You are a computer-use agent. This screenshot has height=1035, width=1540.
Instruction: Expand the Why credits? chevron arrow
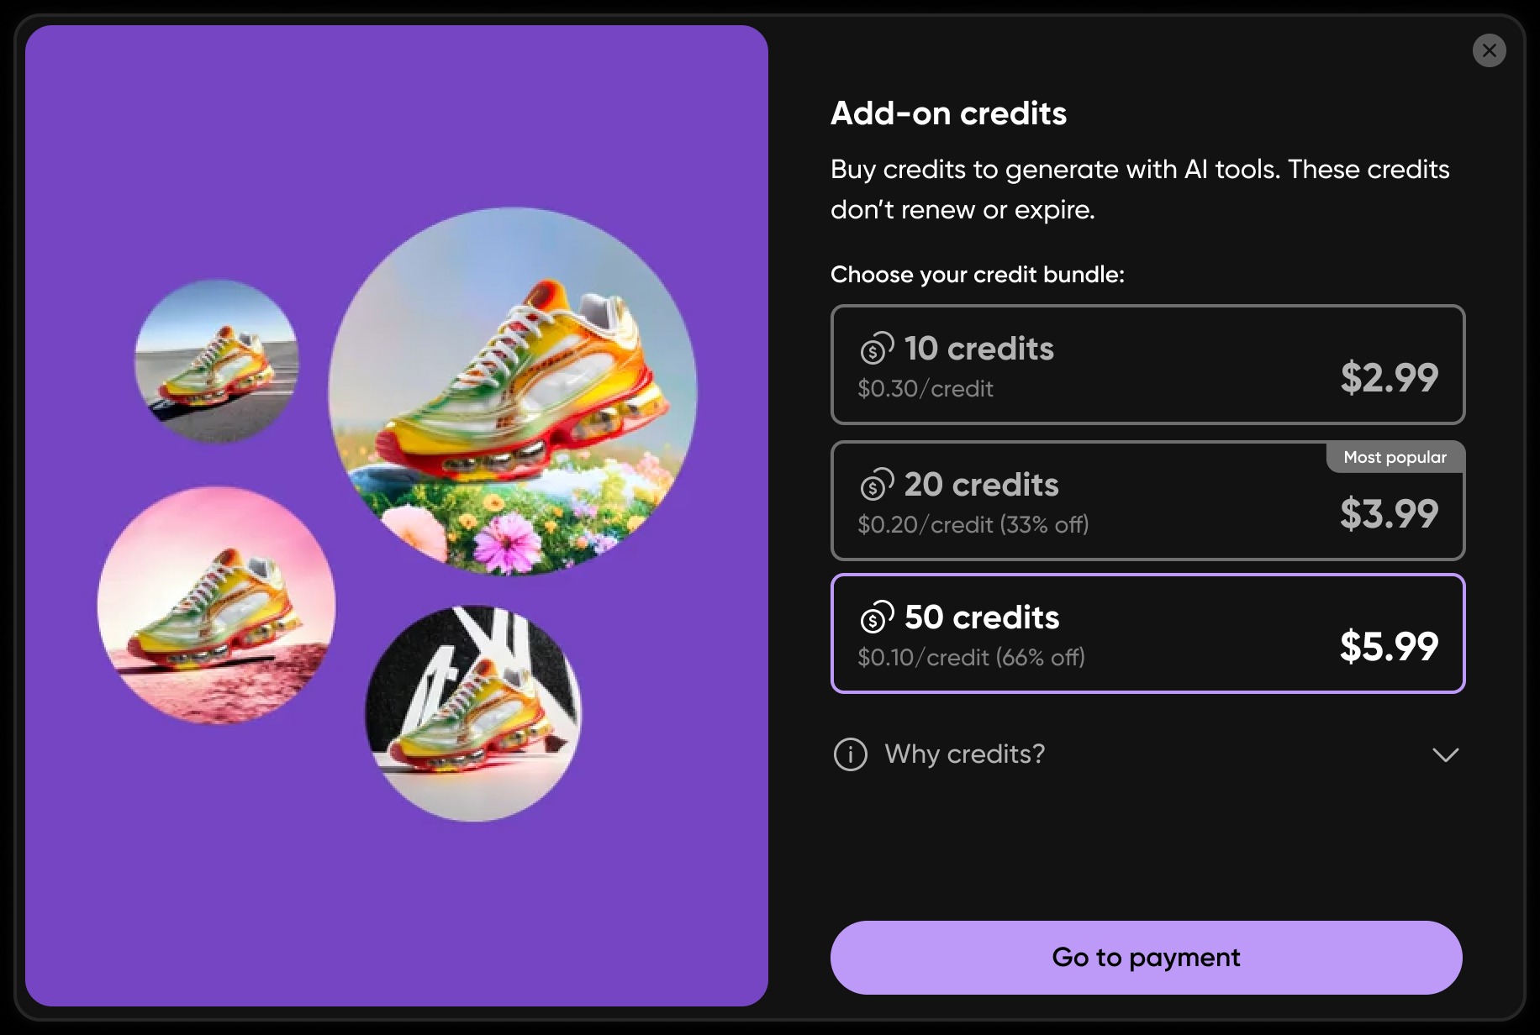coord(1445,754)
